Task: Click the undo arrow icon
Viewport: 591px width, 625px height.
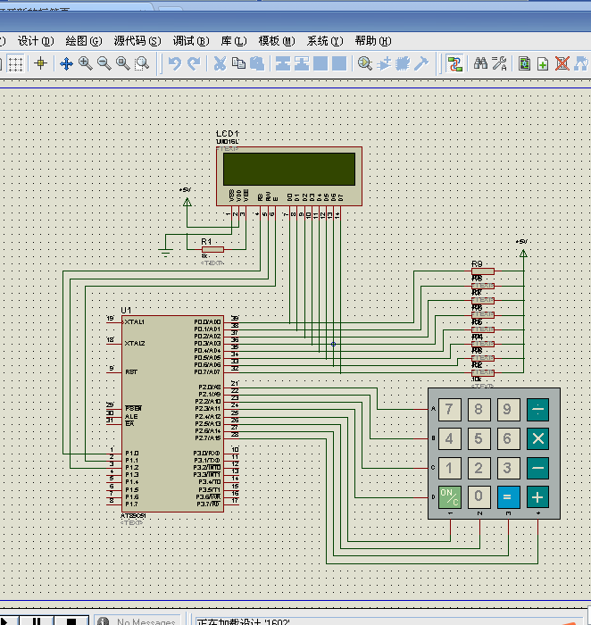Action: point(175,63)
